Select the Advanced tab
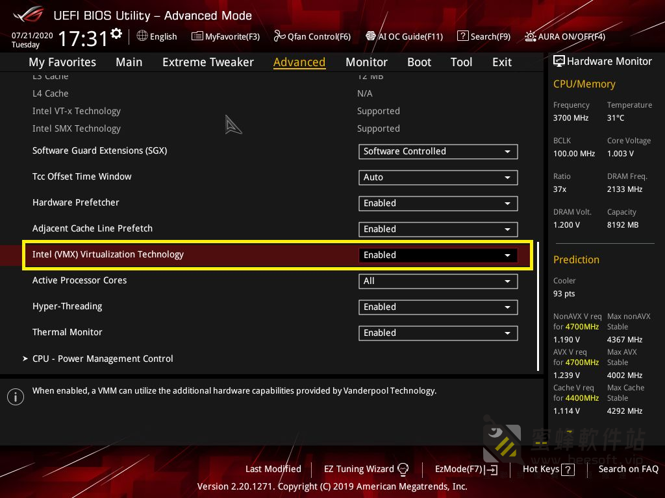The width and height of the screenshot is (665, 498). [x=299, y=62]
